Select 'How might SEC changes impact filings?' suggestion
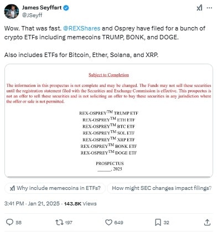The width and height of the screenshot is (217, 232). pyautogui.click(x=160, y=188)
